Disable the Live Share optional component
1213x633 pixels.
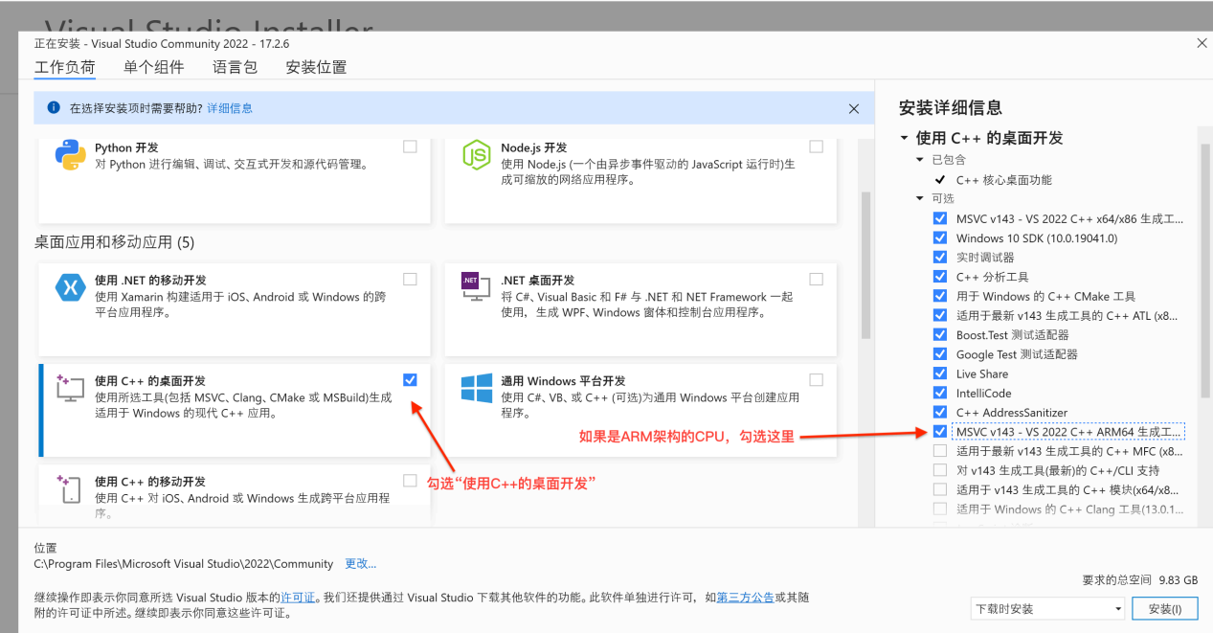click(x=939, y=373)
